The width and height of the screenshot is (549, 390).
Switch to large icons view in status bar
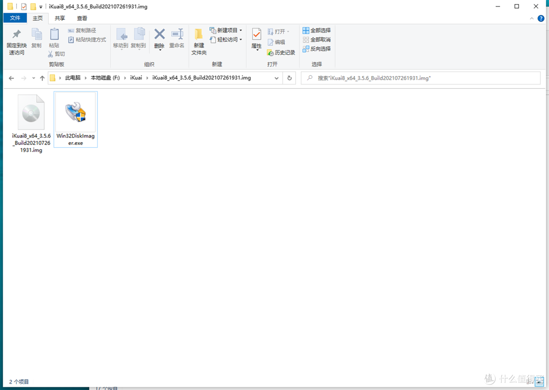tap(539, 382)
